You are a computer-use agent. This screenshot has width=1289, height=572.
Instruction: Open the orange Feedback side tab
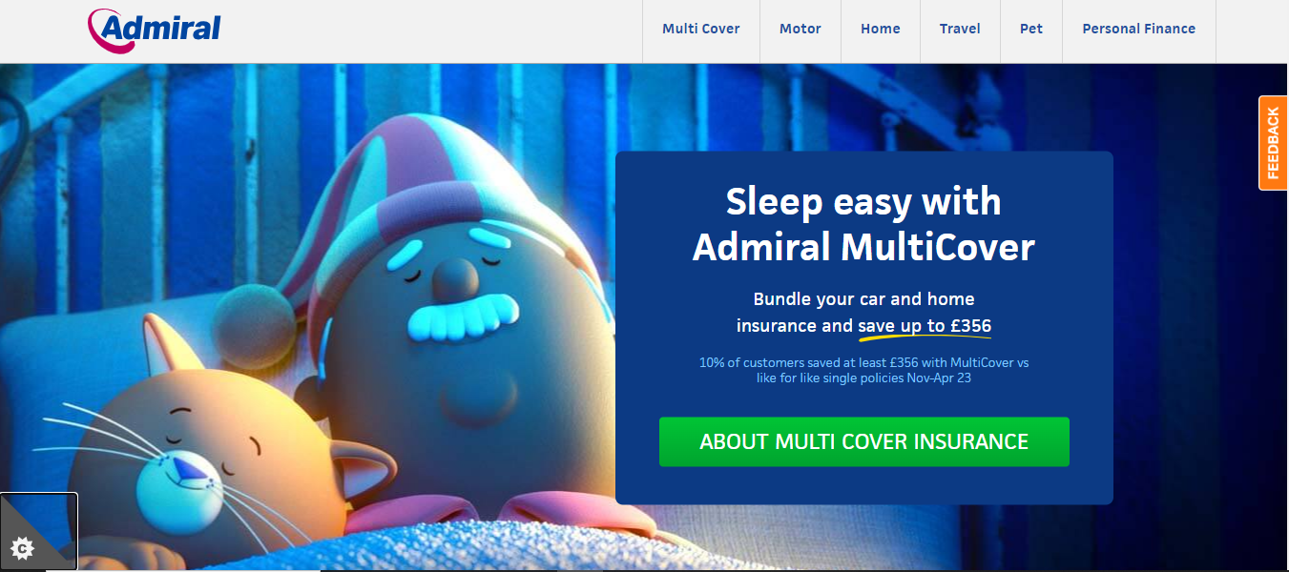coord(1274,143)
